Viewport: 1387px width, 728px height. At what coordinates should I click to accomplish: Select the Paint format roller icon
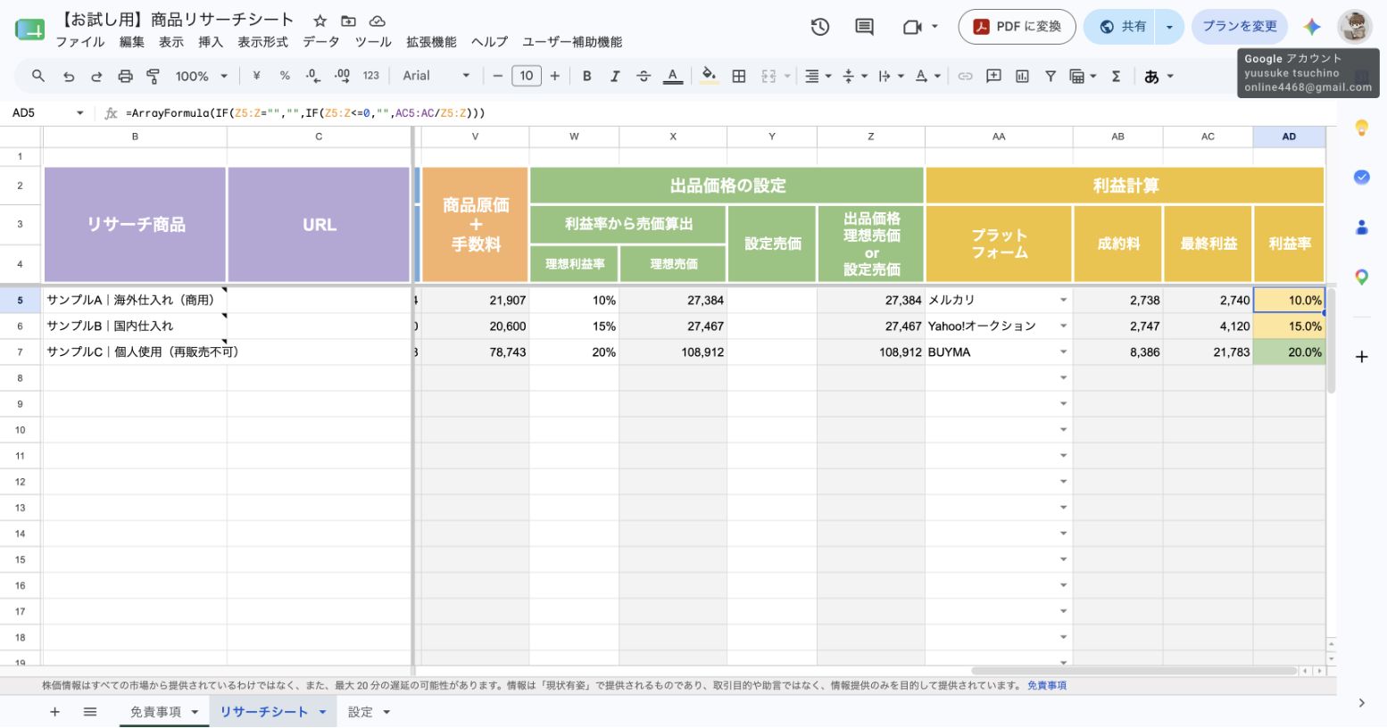[x=154, y=76]
